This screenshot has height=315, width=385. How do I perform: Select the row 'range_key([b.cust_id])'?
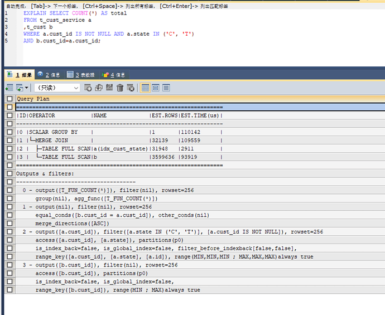(x=200, y=290)
